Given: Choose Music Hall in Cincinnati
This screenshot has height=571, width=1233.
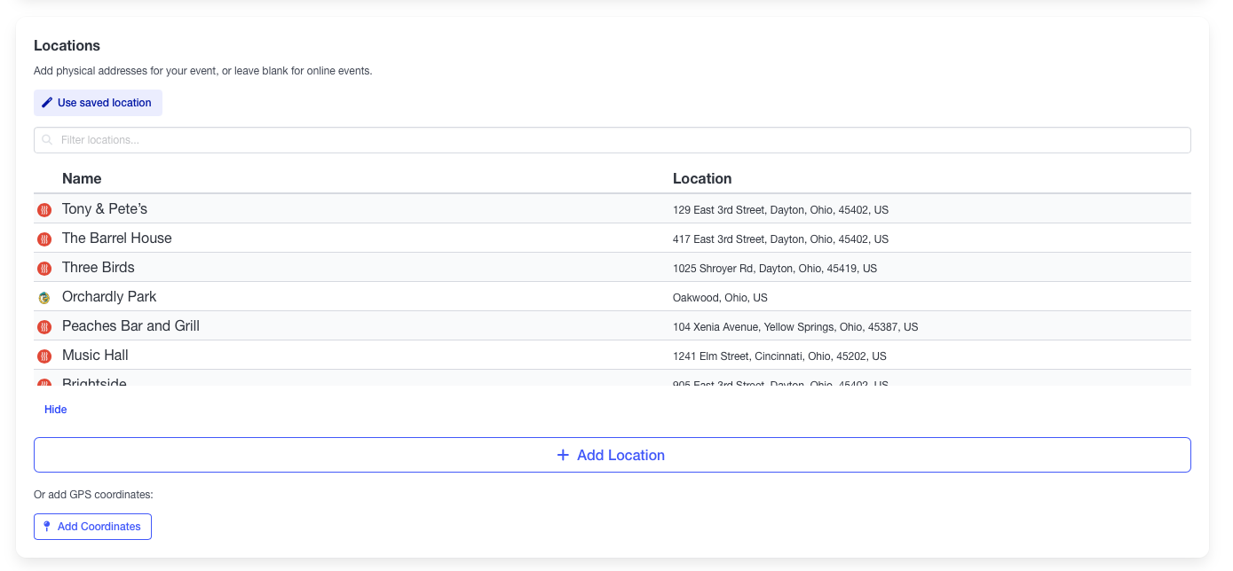Looking at the screenshot, I should (95, 356).
